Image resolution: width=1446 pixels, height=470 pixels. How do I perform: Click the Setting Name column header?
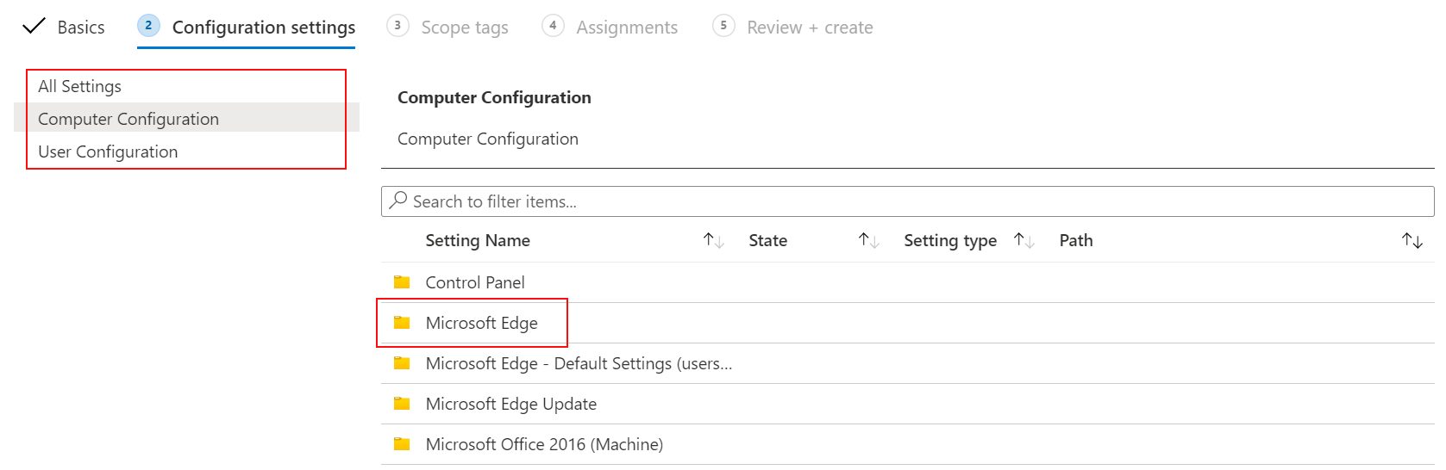click(x=478, y=240)
